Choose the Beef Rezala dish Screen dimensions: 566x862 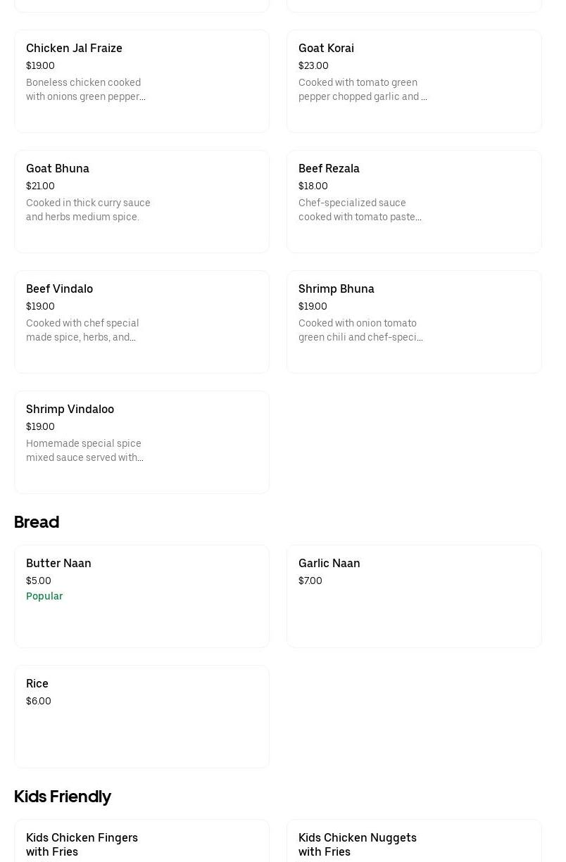pyautogui.click(x=329, y=169)
